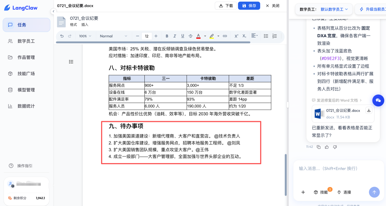Open 操作指引 help link
The width and height of the screenshot is (386, 206).
[21, 166]
